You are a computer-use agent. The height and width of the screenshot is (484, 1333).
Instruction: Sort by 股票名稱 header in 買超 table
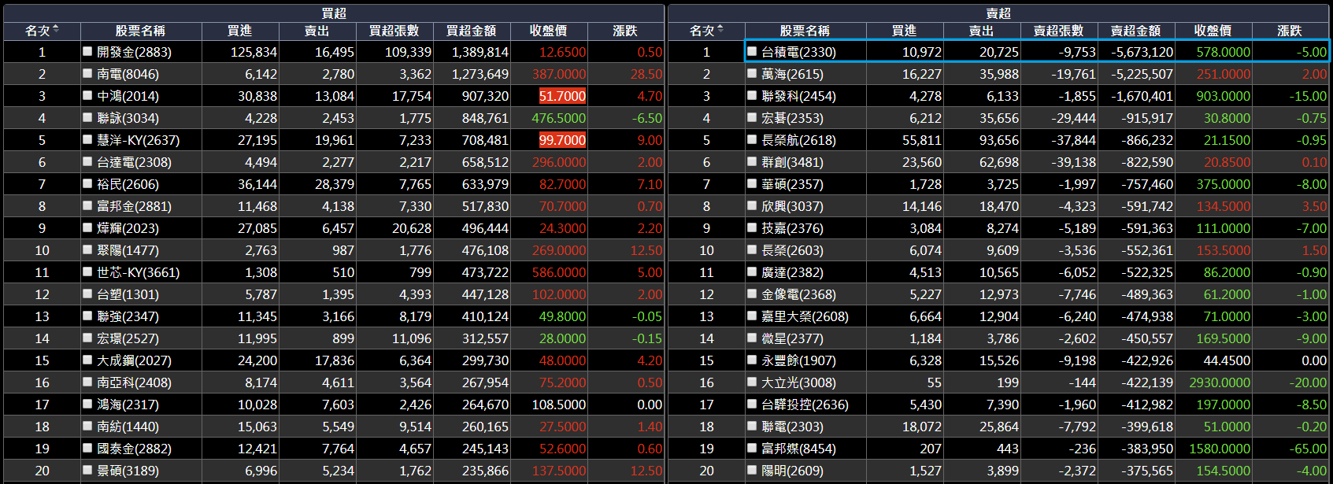(x=140, y=31)
